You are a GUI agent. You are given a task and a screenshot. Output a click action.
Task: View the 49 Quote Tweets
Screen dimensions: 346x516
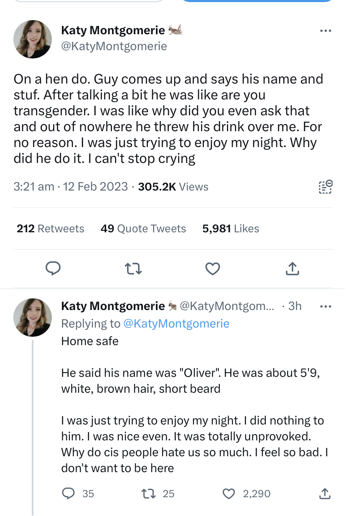pos(143,229)
